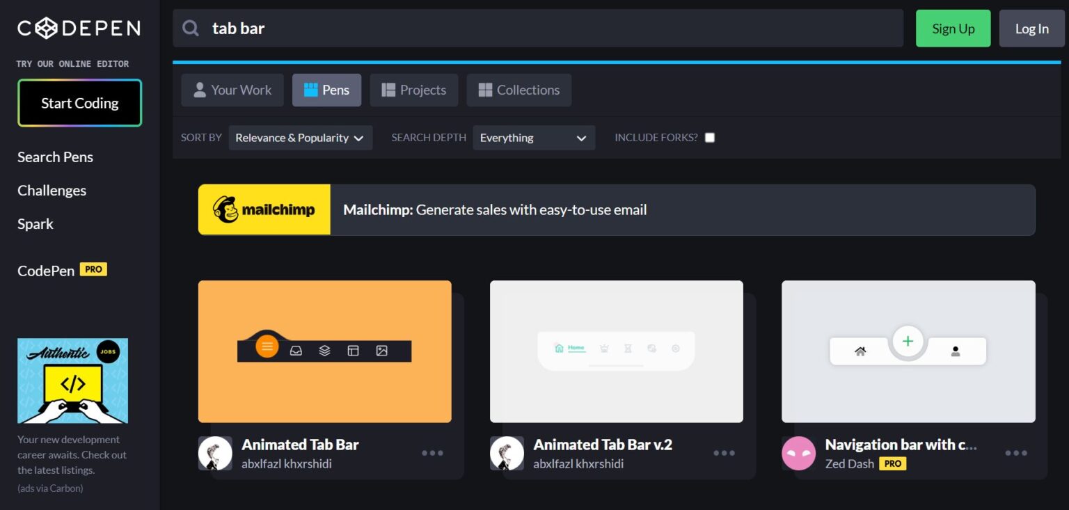1069x510 pixels.
Task: Enable the Include Forks checkbox
Action: 709,137
